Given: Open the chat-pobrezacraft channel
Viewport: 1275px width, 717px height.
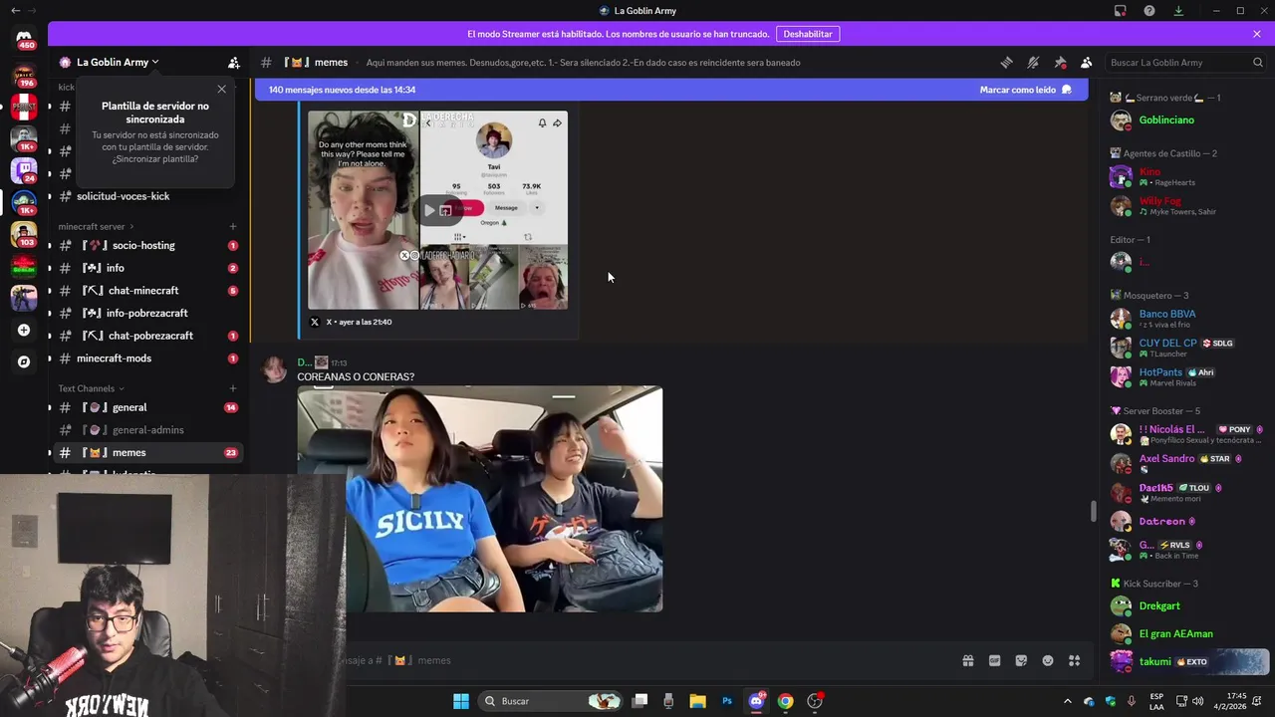Looking at the screenshot, I should tap(148, 336).
